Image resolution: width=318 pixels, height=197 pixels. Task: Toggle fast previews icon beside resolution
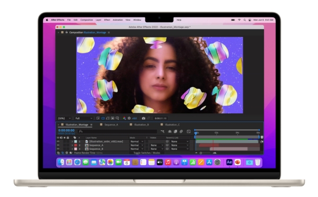(98, 118)
